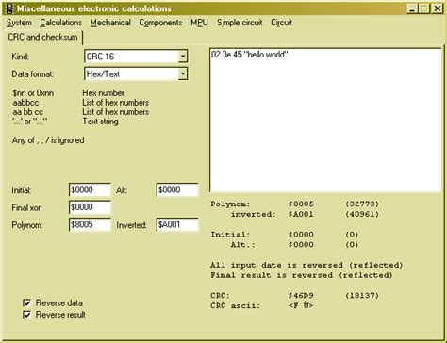This screenshot has width=447, height=343.
Task: Click the Polynom input field with $8005
Action: 90,224
